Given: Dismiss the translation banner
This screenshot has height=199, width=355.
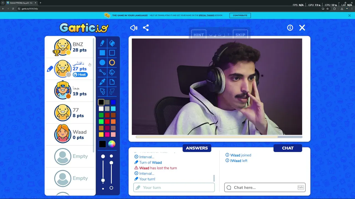Looking at the screenshot, I should pyautogui.click(x=349, y=15).
